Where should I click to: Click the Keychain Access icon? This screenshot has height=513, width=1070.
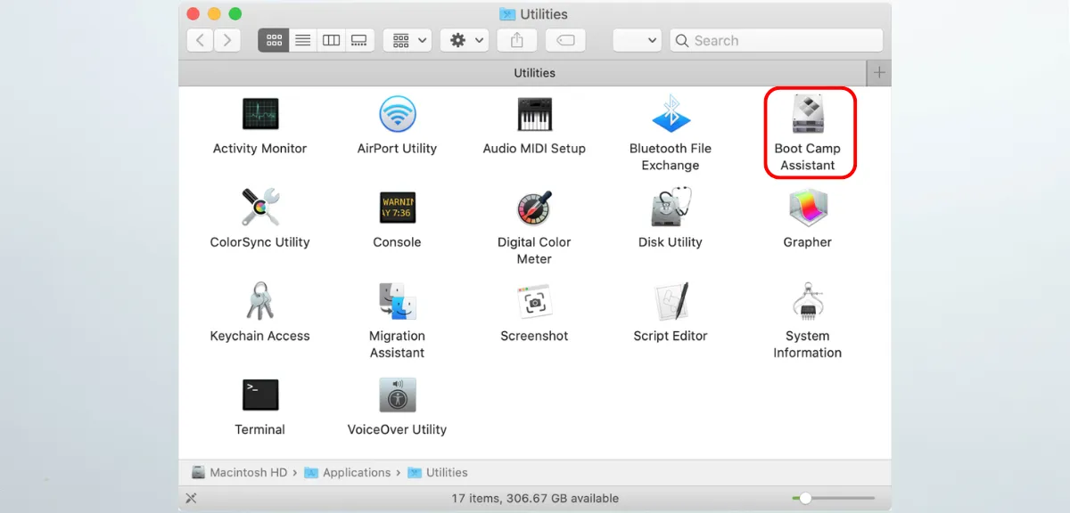(x=259, y=302)
